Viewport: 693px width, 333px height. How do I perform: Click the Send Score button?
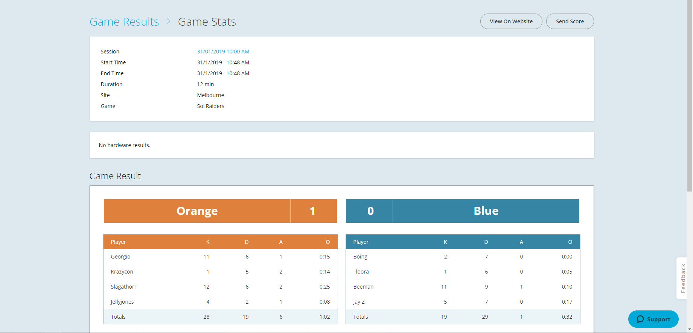pos(570,21)
